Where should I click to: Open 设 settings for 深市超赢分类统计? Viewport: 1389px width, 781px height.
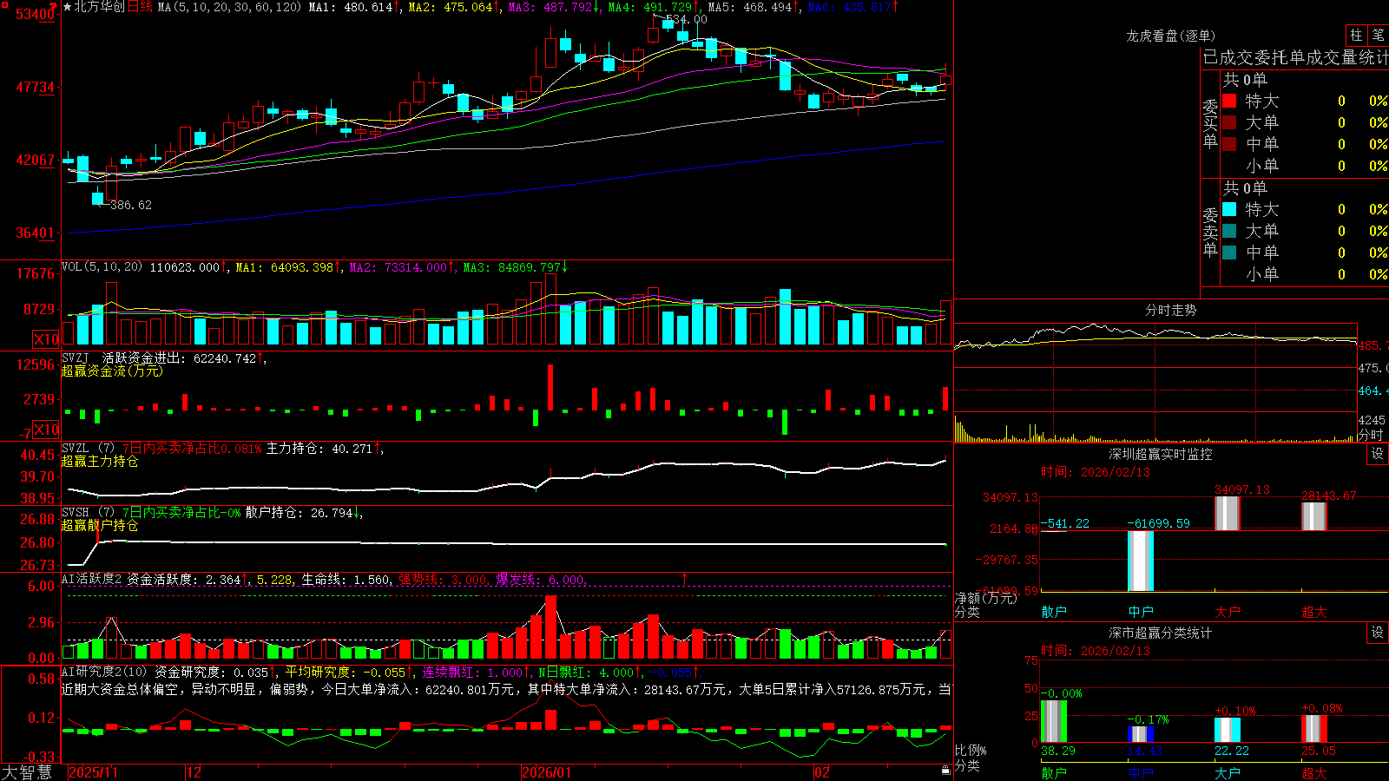(1378, 633)
